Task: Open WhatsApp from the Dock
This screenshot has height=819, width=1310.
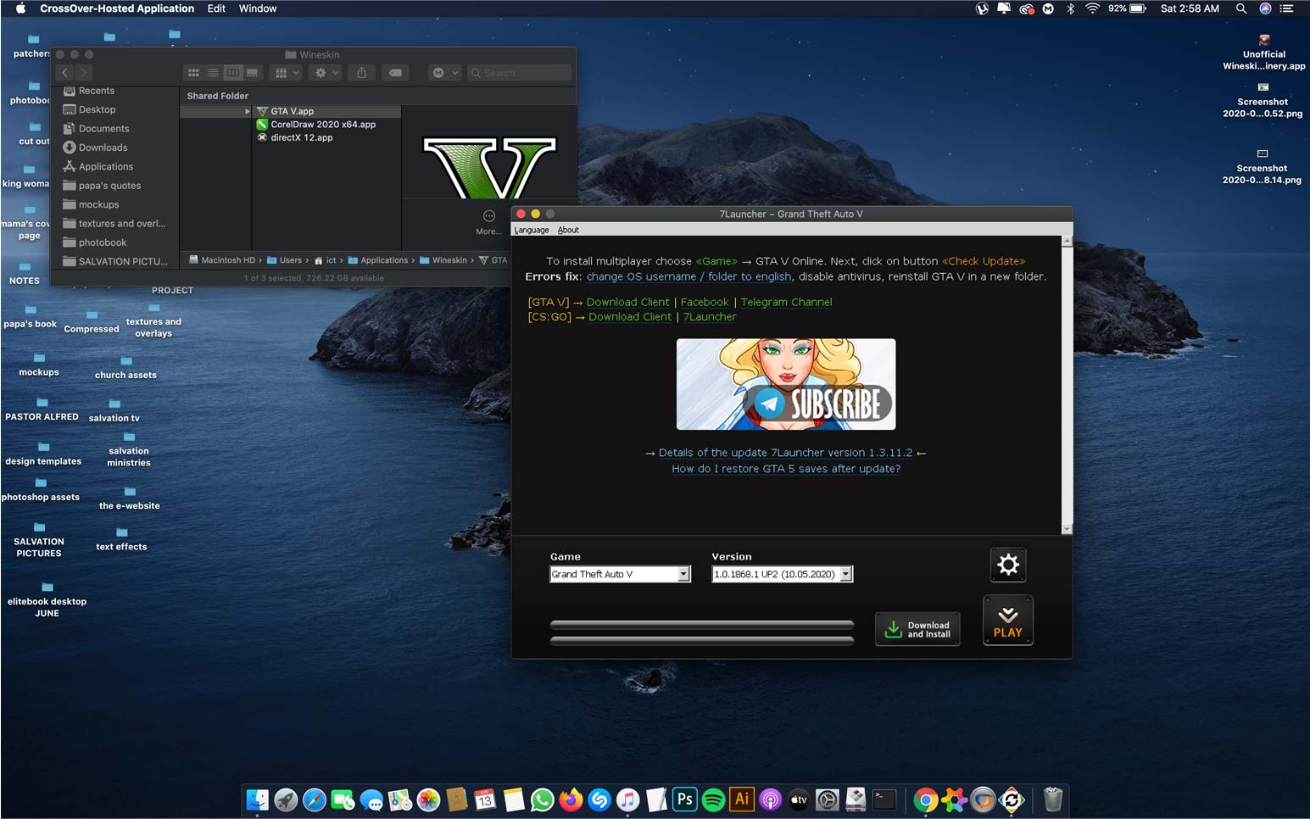Action: coord(542,799)
